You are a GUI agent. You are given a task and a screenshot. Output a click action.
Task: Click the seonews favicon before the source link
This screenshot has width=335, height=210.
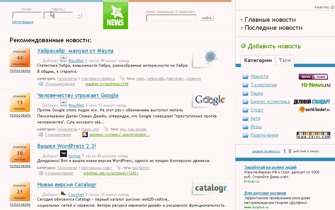pos(84,135)
